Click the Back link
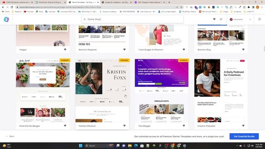Viewport: 265px width, 149px height. 10,136
